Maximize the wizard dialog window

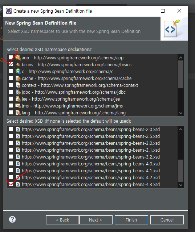tap(163, 11)
